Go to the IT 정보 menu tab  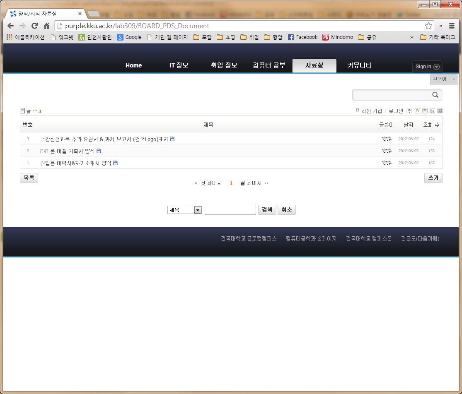click(x=179, y=65)
